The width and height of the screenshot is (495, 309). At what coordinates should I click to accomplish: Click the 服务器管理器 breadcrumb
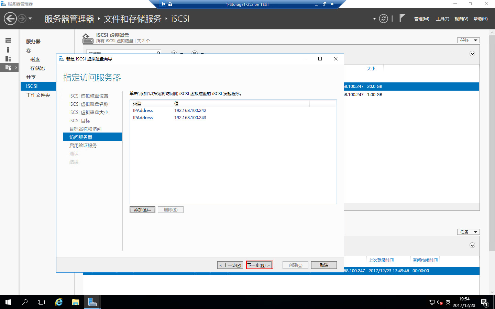[69, 19]
